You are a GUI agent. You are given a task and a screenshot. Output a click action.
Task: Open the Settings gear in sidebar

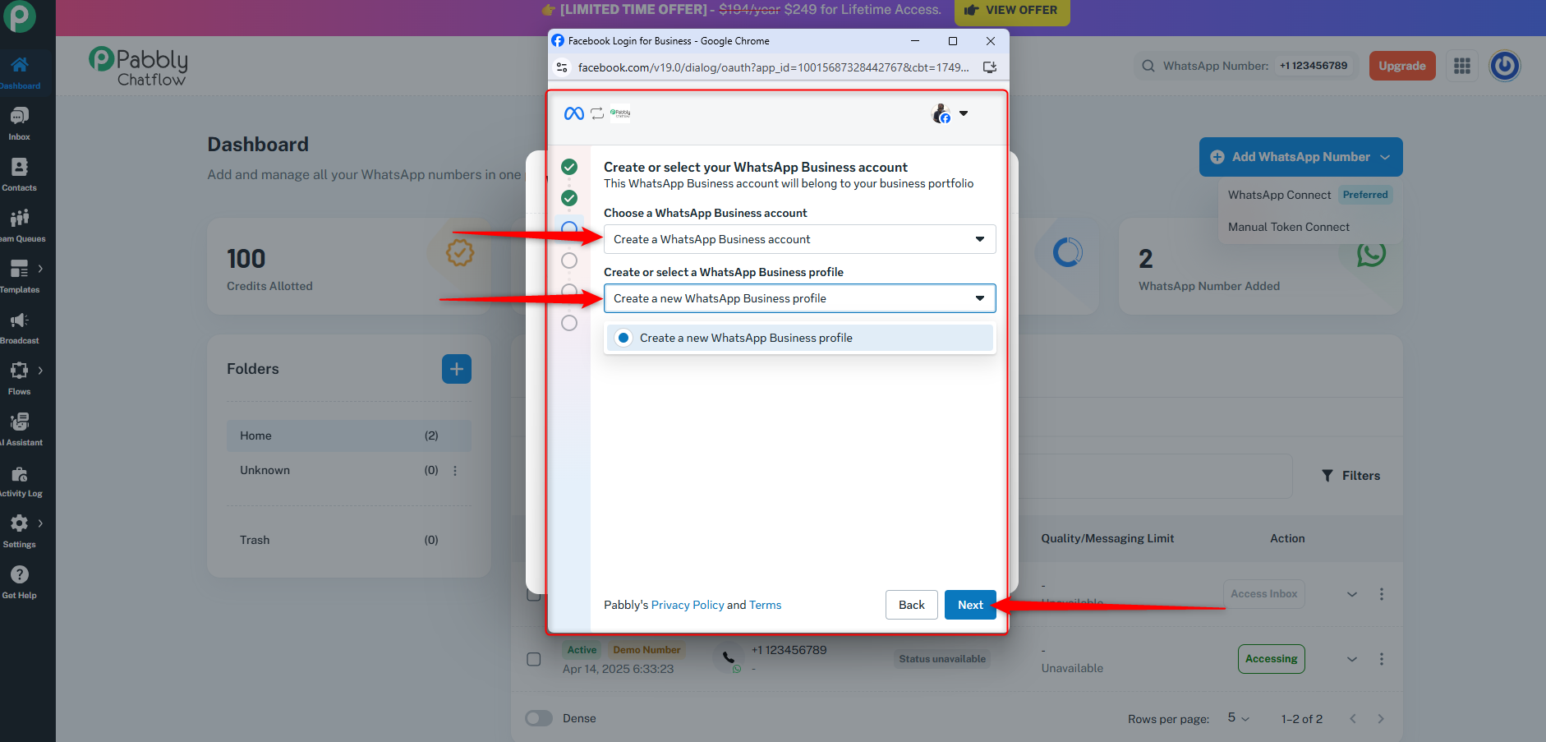click(20, 523)
